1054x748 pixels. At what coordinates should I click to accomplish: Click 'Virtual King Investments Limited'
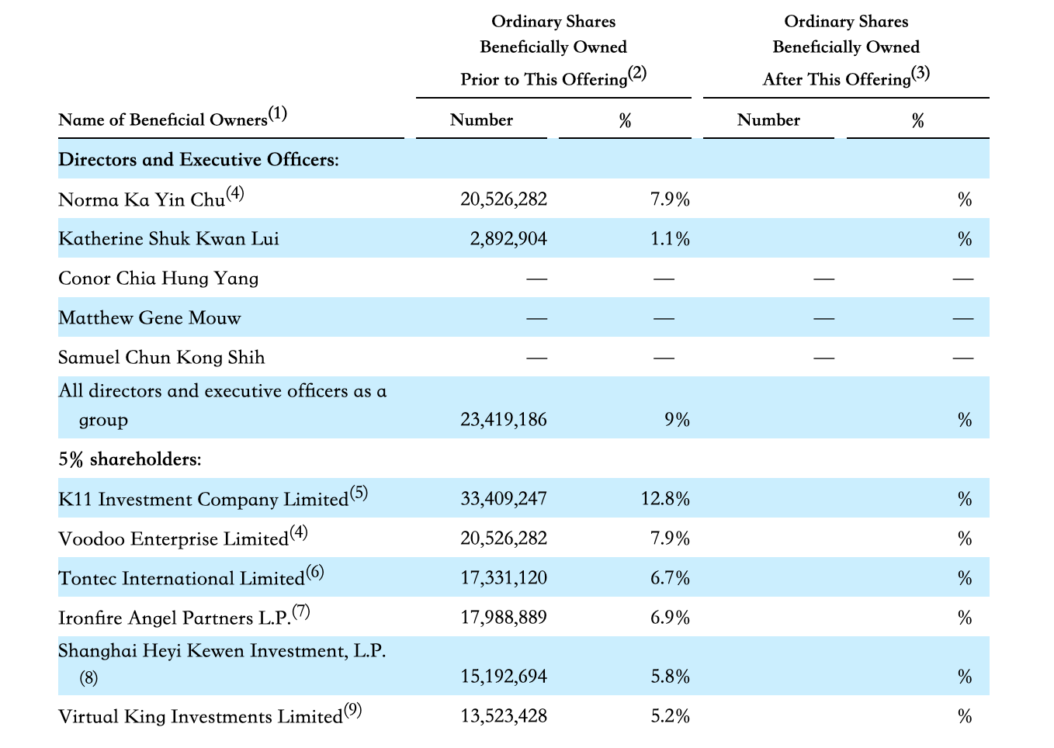[200, 716]
